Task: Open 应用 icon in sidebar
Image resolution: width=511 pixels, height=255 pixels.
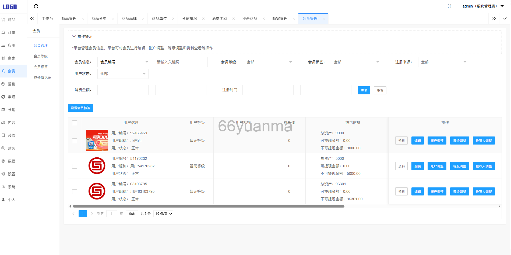Action: pos(3,45)
